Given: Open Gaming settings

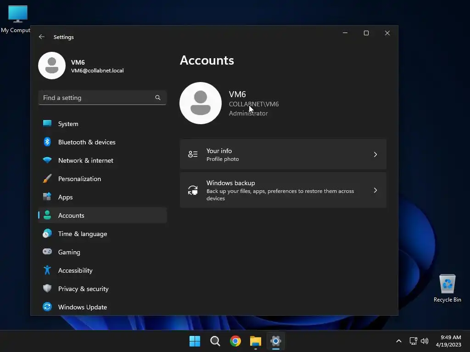Looking at the screenshot, I should [102, 252].
